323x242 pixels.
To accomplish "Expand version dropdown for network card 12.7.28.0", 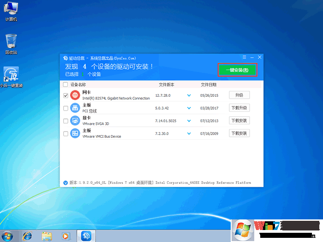I will 189,95.
